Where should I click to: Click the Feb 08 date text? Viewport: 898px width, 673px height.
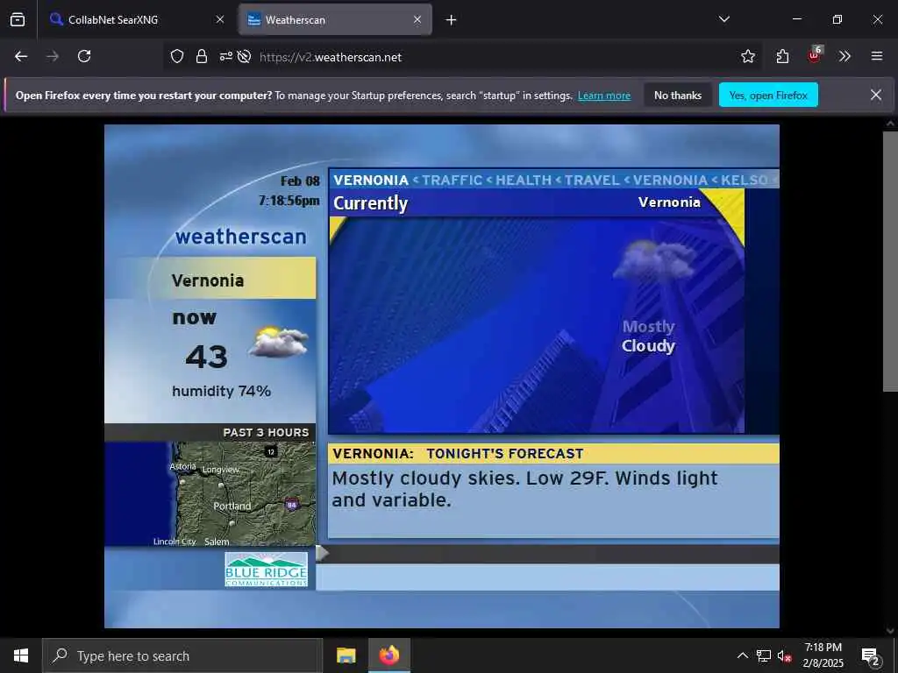pos(300,181)
